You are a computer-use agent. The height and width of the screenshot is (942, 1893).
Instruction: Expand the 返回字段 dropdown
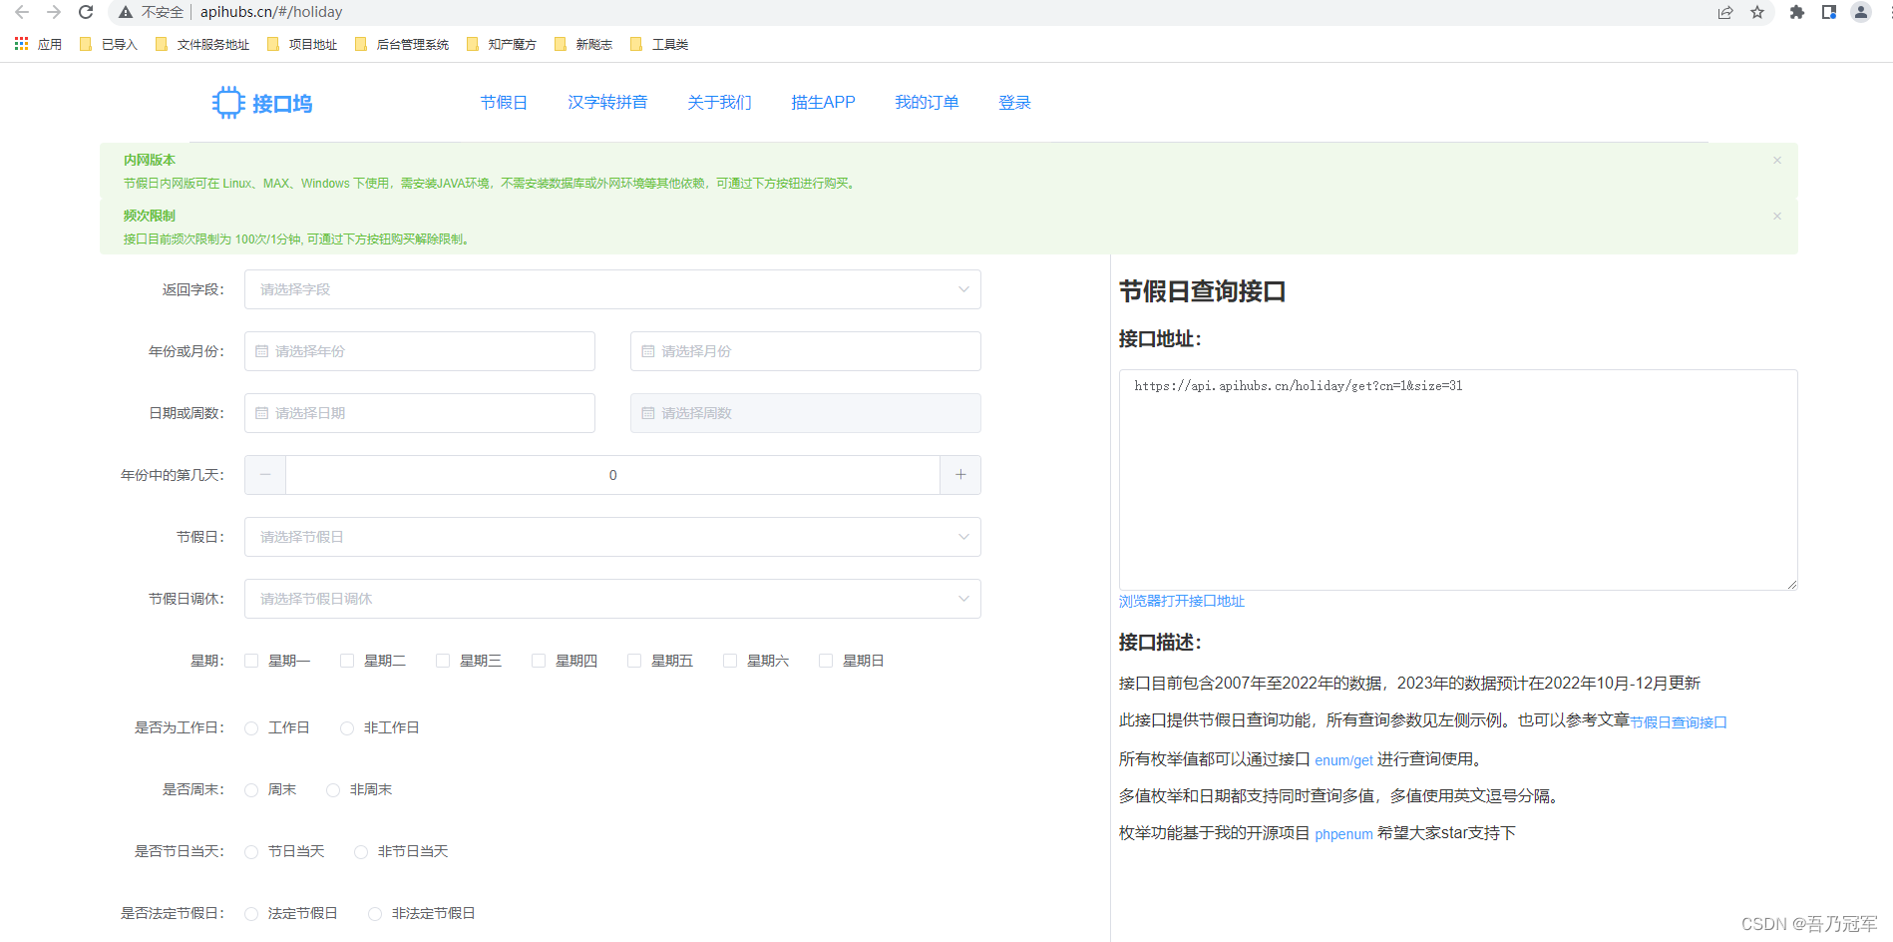tap(612, 289)
